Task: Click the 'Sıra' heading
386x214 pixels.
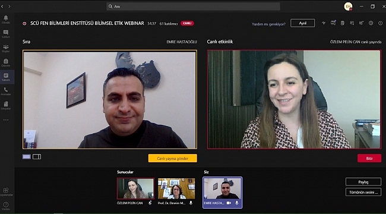Action: [x=26, y=42]
